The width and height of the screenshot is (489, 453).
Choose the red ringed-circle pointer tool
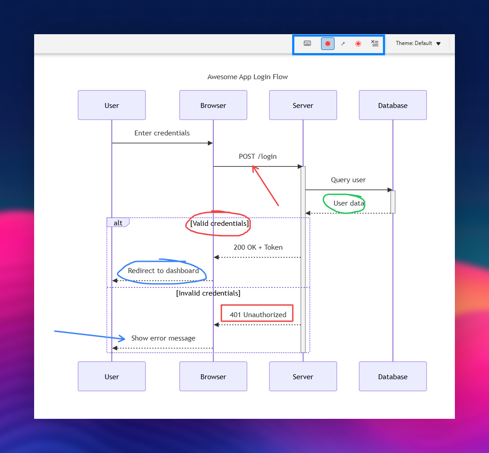click(358, 44)
